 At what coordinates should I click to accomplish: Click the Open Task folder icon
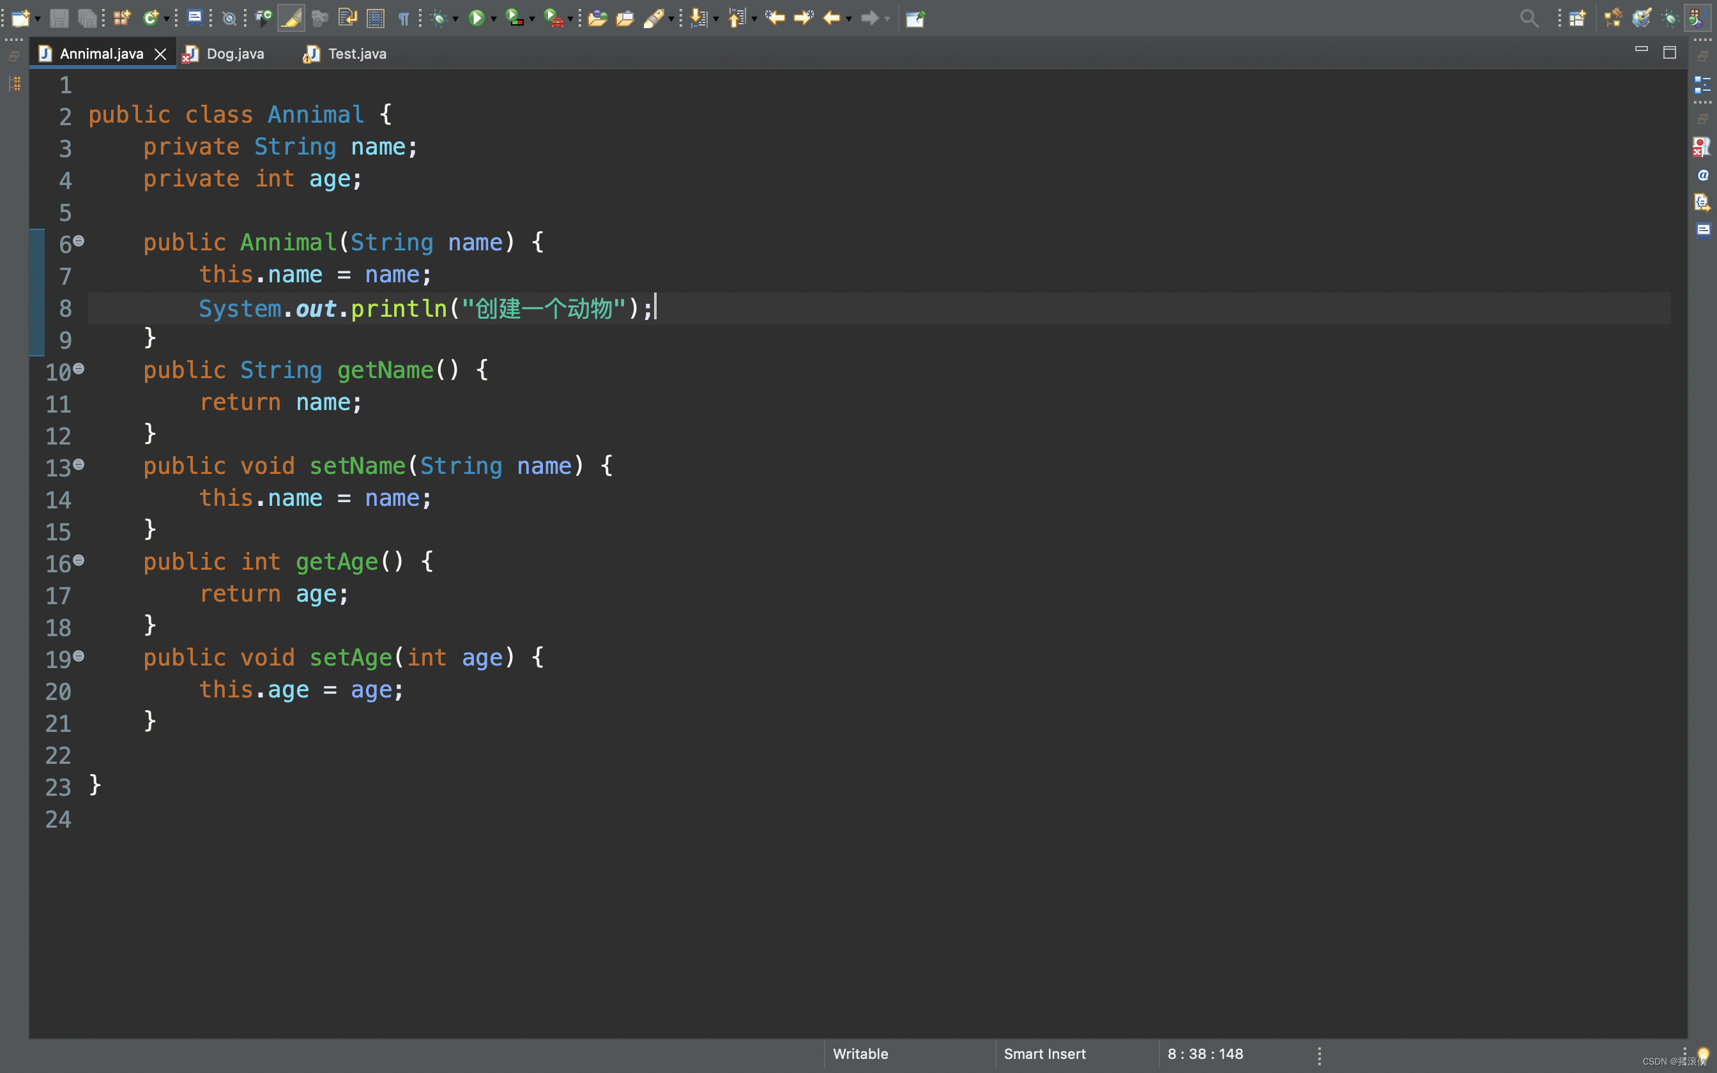(625, 19)
